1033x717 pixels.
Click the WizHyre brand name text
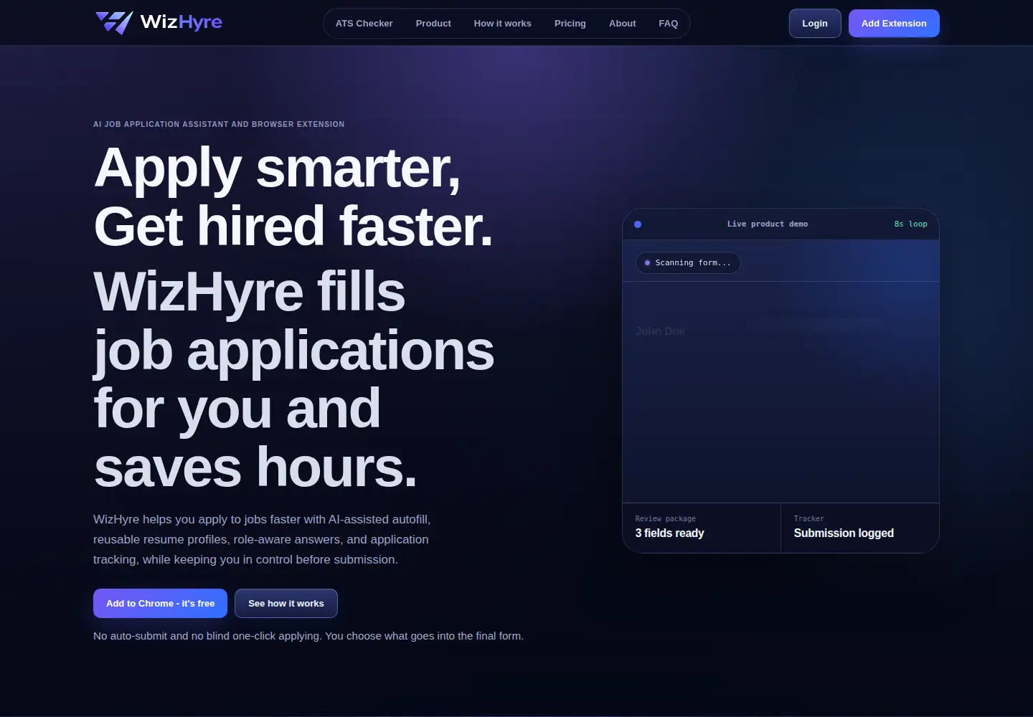click(x=181, y=22)
